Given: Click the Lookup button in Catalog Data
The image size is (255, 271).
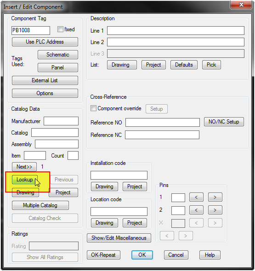Looking at the screenshot, I should click(x=25, y=180).
